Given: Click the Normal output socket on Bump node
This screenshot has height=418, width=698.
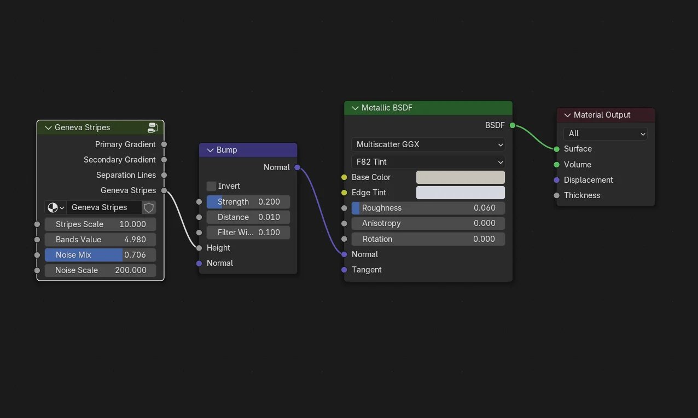Looking at the screenshot, I should point(297,167).
